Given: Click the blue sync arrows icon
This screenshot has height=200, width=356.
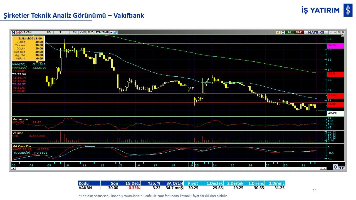Looking at the screenshot, I should click(x=335, y=167).
